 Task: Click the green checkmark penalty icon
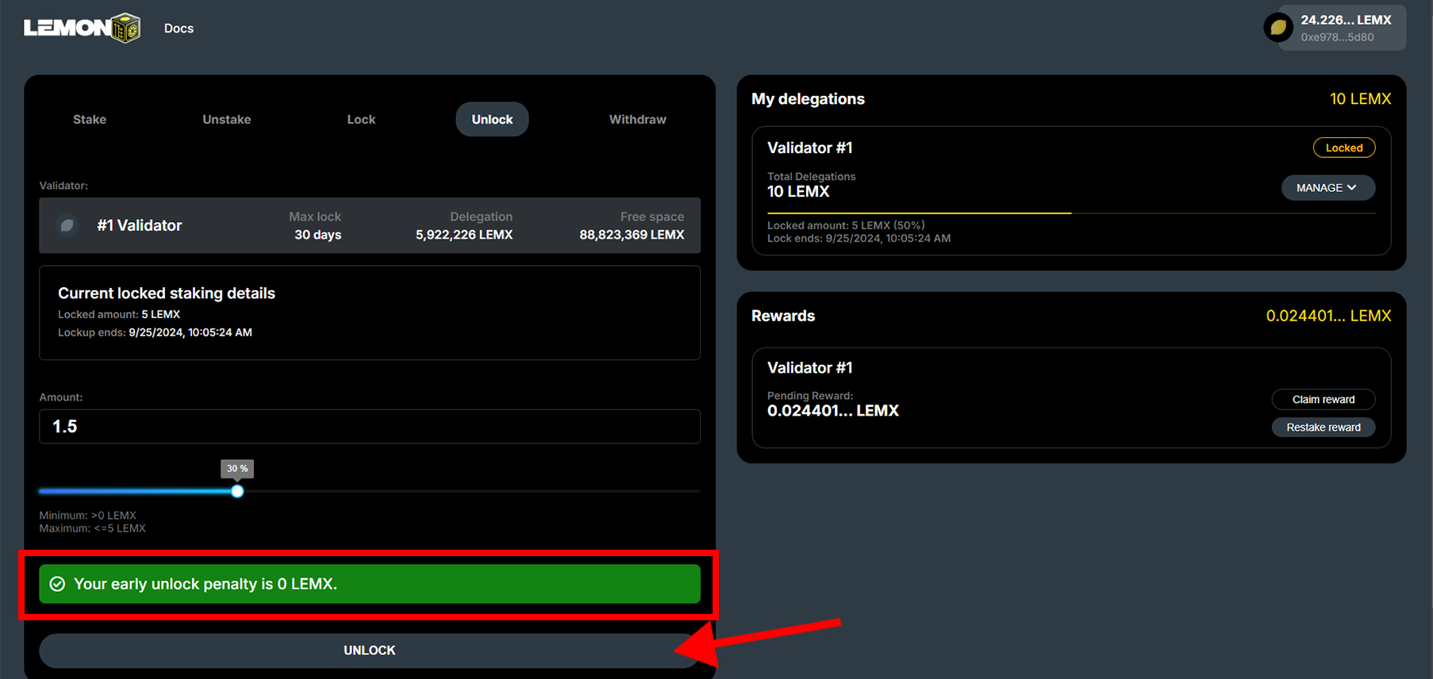pyautogui.click(x=57, y=584)
